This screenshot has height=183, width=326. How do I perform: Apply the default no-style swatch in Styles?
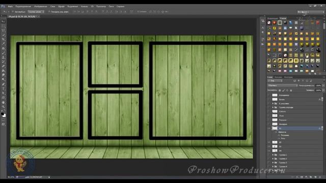coord(269,22)
